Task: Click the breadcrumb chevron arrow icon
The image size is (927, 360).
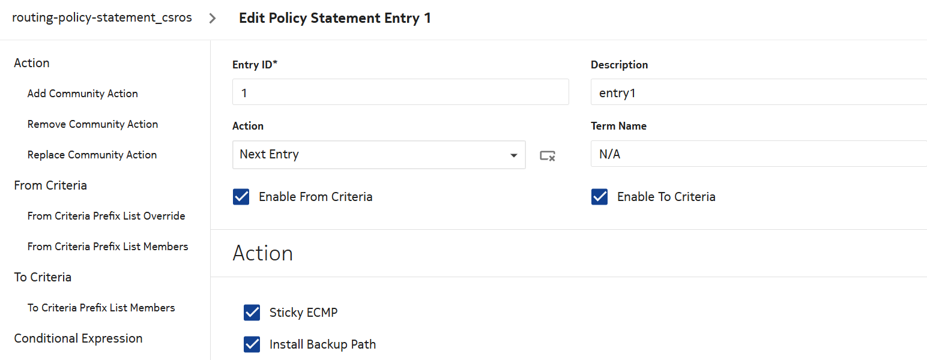Action: coord(213,18)
